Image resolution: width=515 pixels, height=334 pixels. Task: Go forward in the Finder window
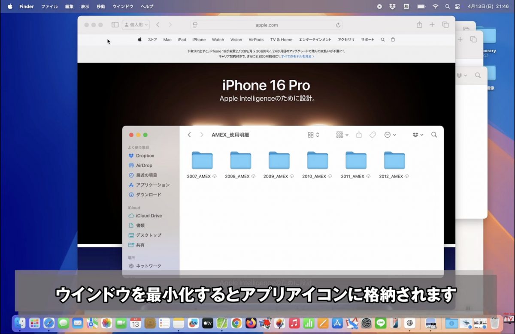(202, 135)
